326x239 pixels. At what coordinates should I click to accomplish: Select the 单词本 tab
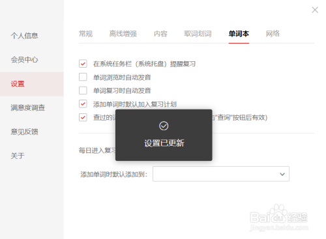239,34
